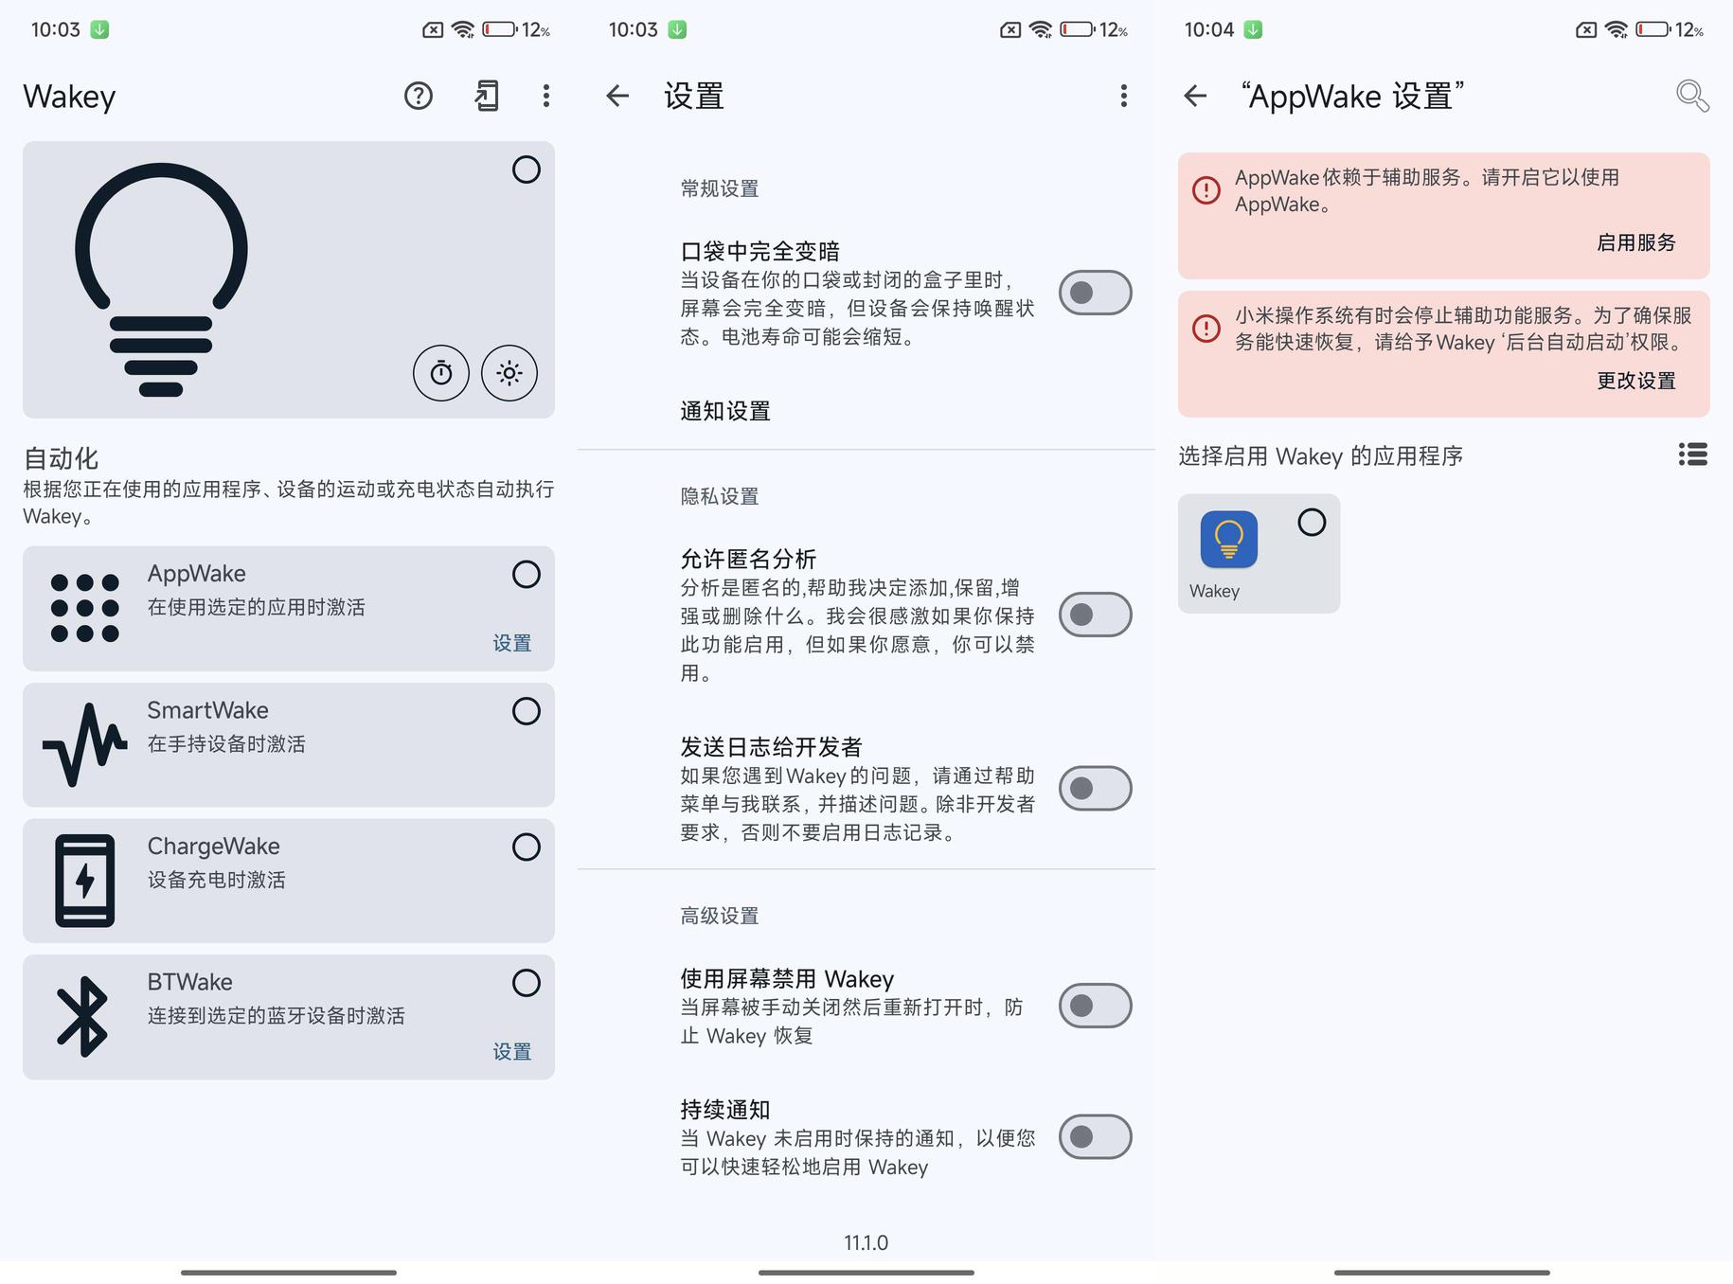Toggle the 允许匿名分析 switch
The width and height of the screenshot is (1733, 1284).
click(1095, 615)
